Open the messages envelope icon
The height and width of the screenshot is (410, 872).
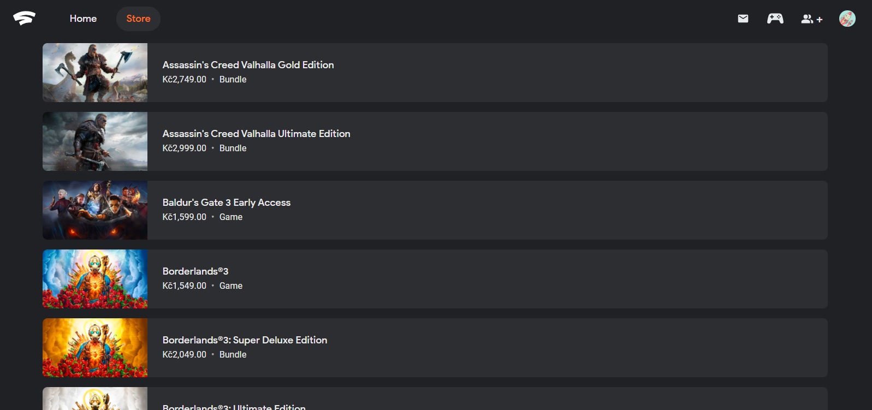coord(743,19)
